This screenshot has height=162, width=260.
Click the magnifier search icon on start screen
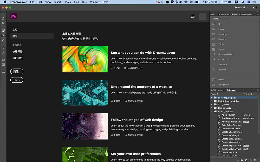[x=192, y=17]
